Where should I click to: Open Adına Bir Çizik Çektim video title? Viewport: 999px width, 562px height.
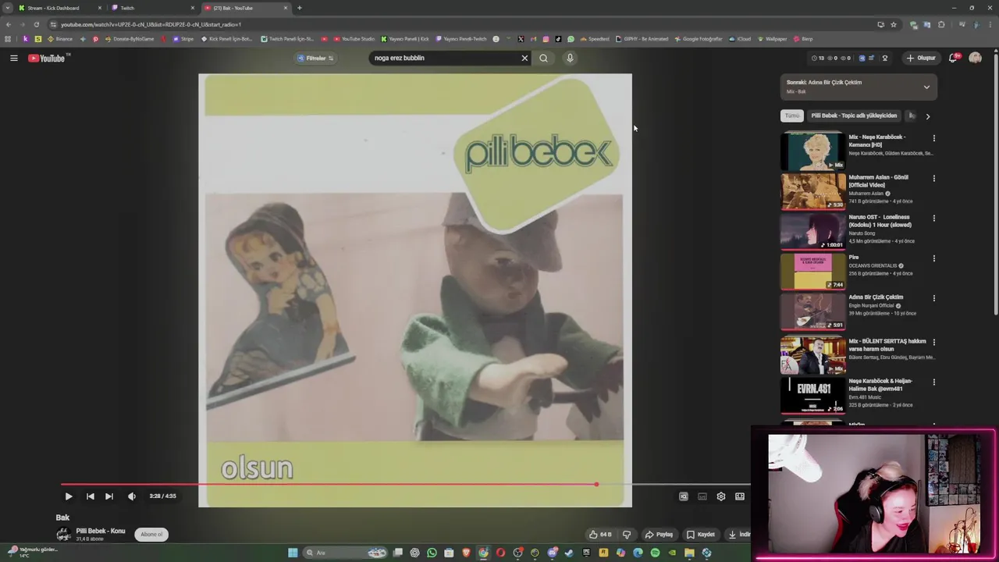pyautogui.click(x=876, y=297)
